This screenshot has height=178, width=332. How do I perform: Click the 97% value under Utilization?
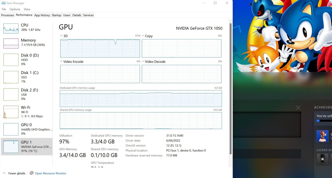pyautogui.click(x=64, y=142)
